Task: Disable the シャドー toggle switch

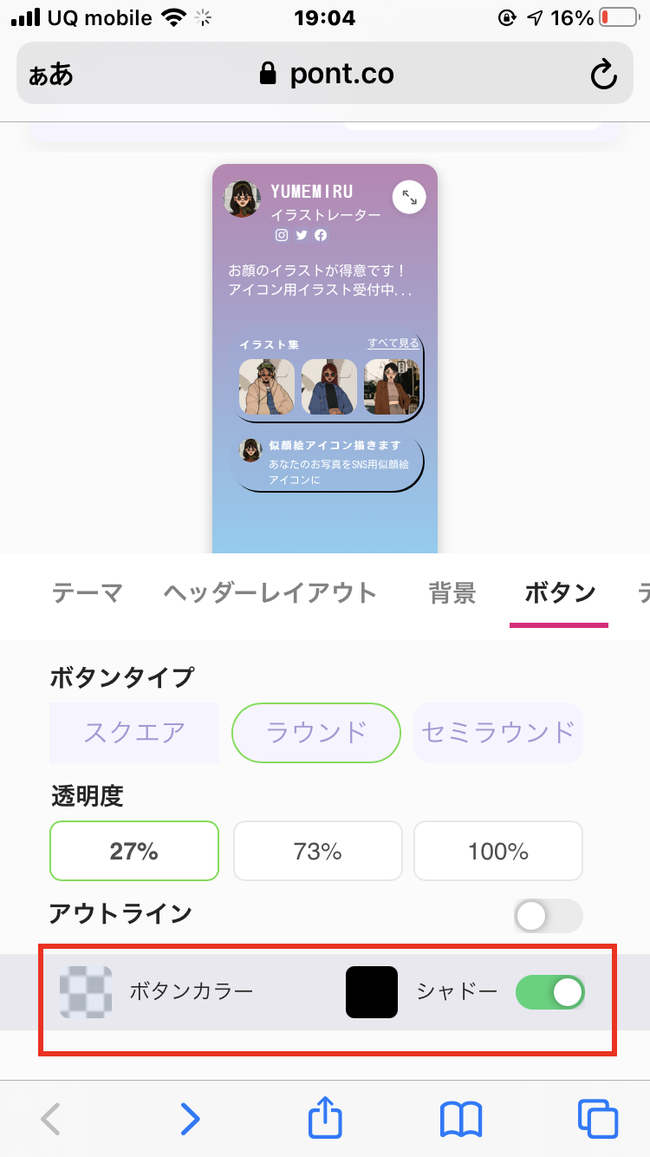Action: tap(550, 992)
